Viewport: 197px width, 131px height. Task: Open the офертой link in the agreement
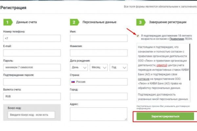[159, 65]
